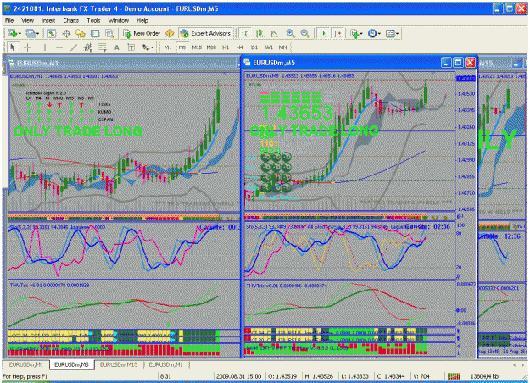Switch timeframe to M5
Image resolution: width=530 pixels, height=383 pixels.
(182, 47)
